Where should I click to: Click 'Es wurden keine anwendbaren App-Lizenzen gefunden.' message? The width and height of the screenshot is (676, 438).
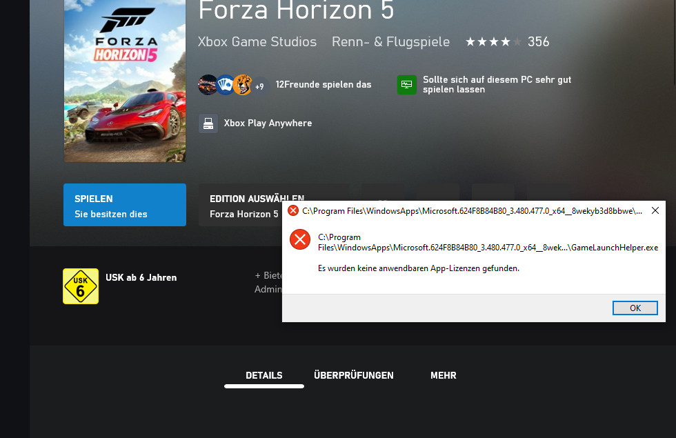pyautogui.click(x=419, y=268)
